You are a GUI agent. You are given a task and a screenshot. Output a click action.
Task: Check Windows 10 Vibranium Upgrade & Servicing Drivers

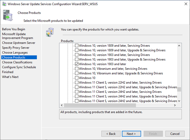77,73
